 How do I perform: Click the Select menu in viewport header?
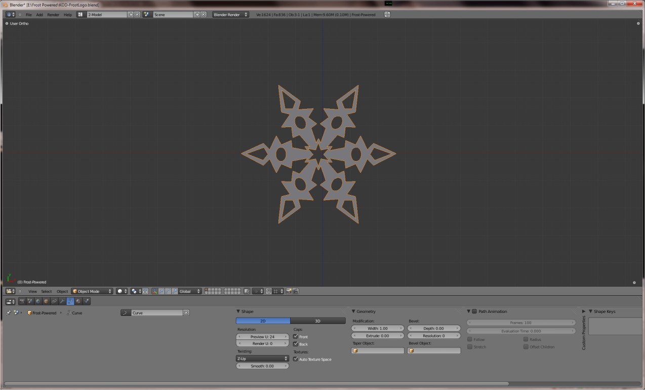click(46, 291)
